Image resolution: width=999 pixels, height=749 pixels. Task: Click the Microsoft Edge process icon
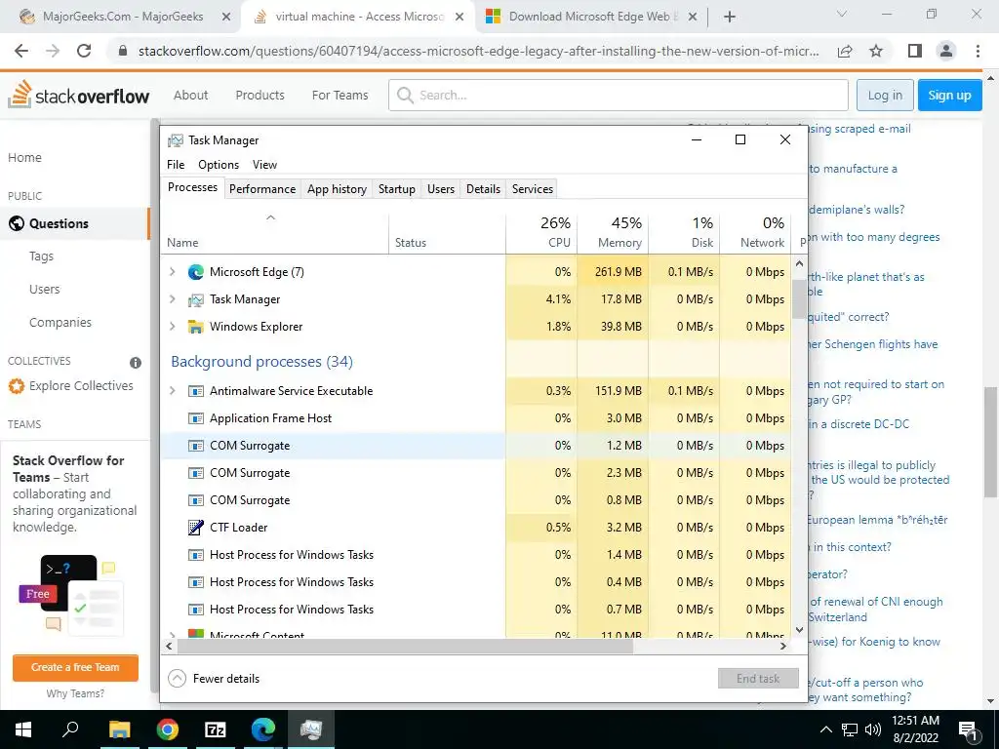195,272
